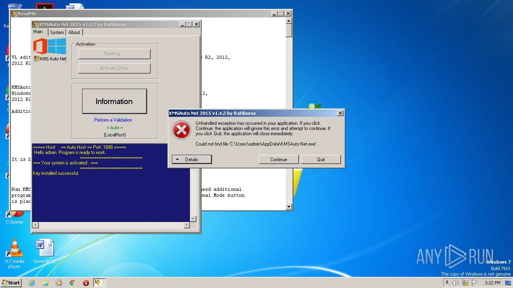Click the red error icon in dialog
Screen dimensions: 513x288
point(182,130)
